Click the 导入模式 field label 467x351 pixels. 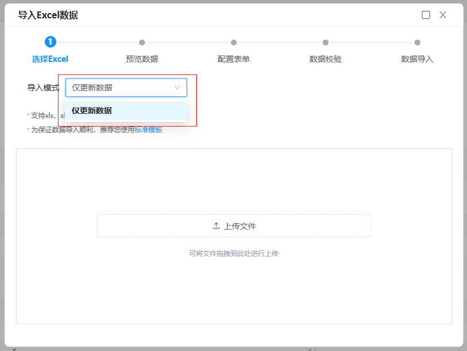tap(43, 88)
